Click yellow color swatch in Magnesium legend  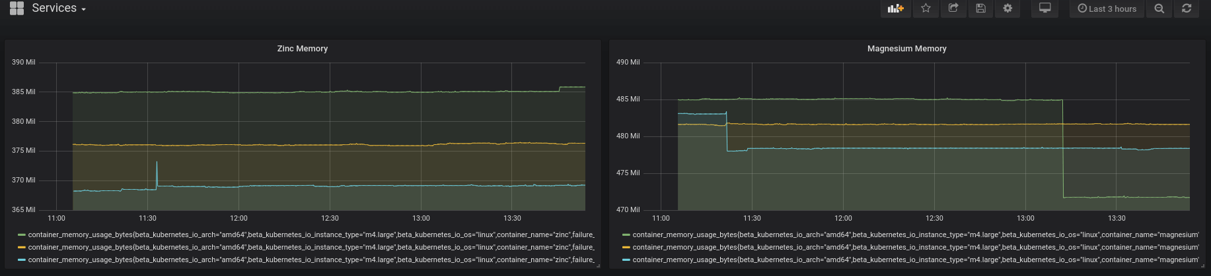[x=626, y=248]
